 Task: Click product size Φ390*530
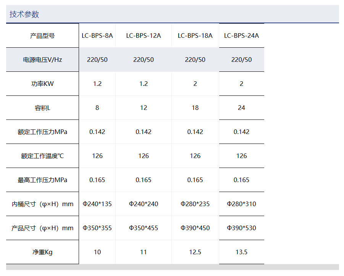click(x=241, y=228)
